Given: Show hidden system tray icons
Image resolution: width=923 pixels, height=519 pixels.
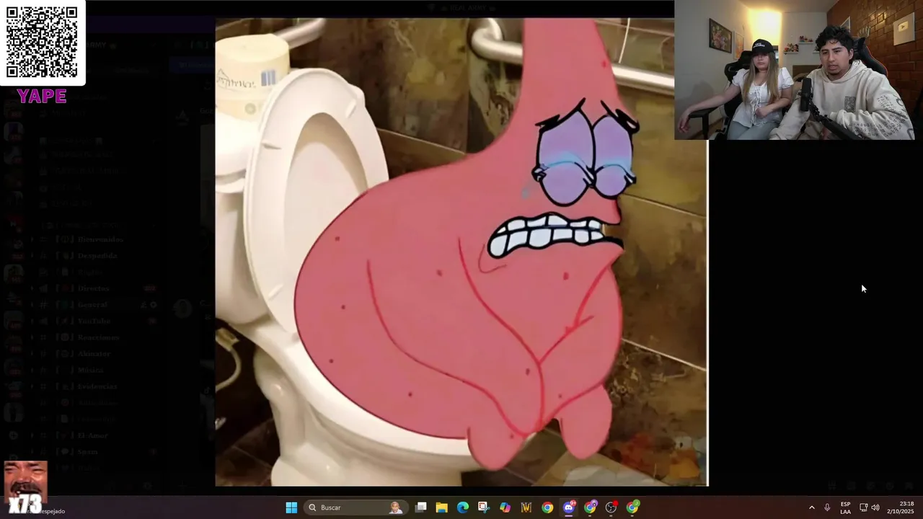Looking at the screenshot, I should click(811, 507).
